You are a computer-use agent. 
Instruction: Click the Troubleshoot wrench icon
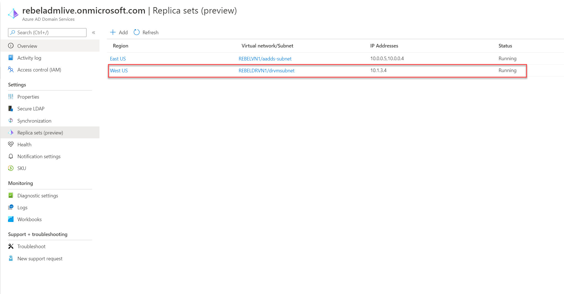point(11,246)
